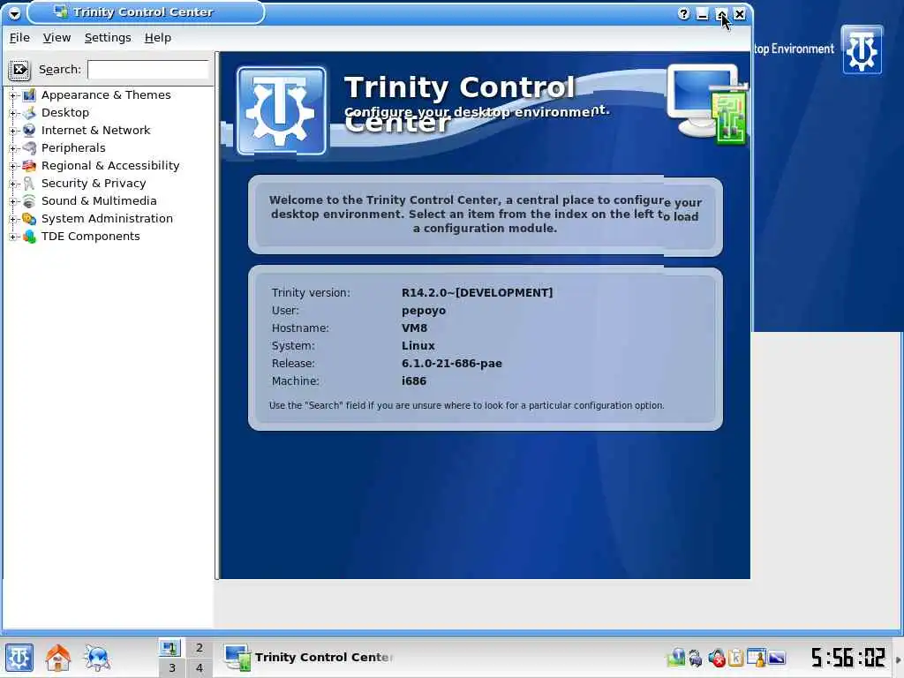The width and height of the screenshot is (904, 678).
Task: Click the muted volume mixer tray icon
Action: point(717,657)
